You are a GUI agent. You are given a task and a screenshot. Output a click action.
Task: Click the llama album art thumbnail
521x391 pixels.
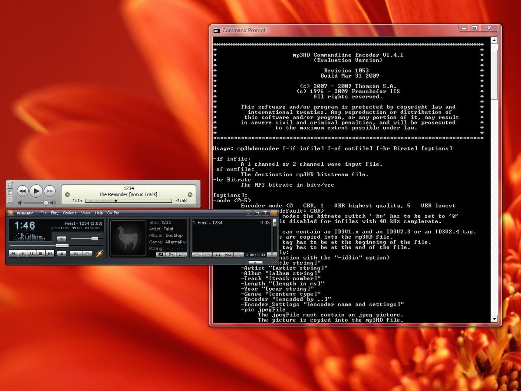(128, 238)
